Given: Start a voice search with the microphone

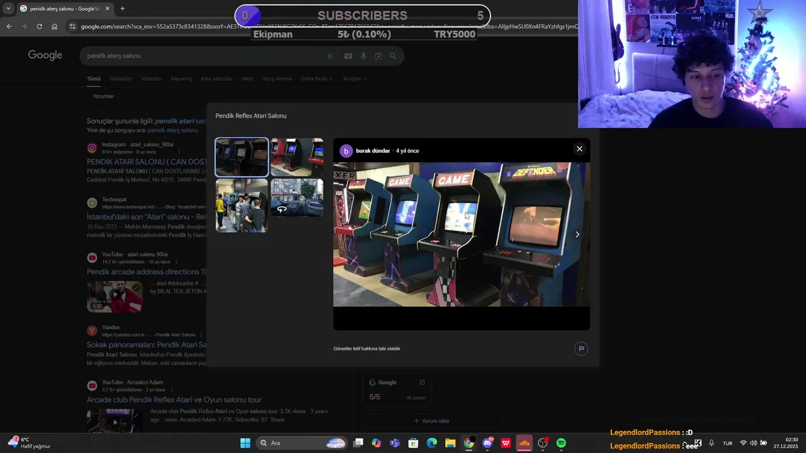Looking at the screenshot, I should coord(363,56).
